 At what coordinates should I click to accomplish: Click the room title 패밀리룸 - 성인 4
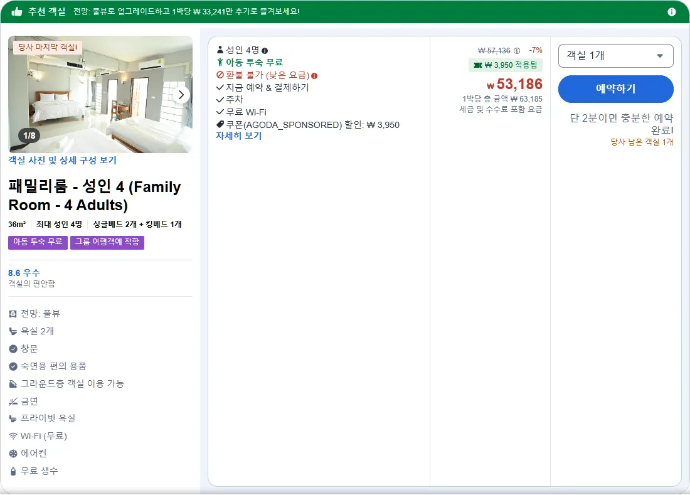click(x=95, y=196)
